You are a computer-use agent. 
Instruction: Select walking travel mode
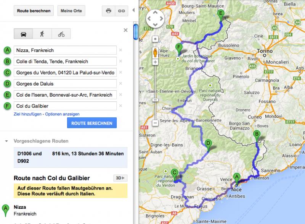[x=42, y=34]
